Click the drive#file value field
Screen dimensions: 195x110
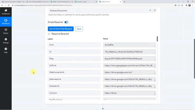click(x=129, y=45)
